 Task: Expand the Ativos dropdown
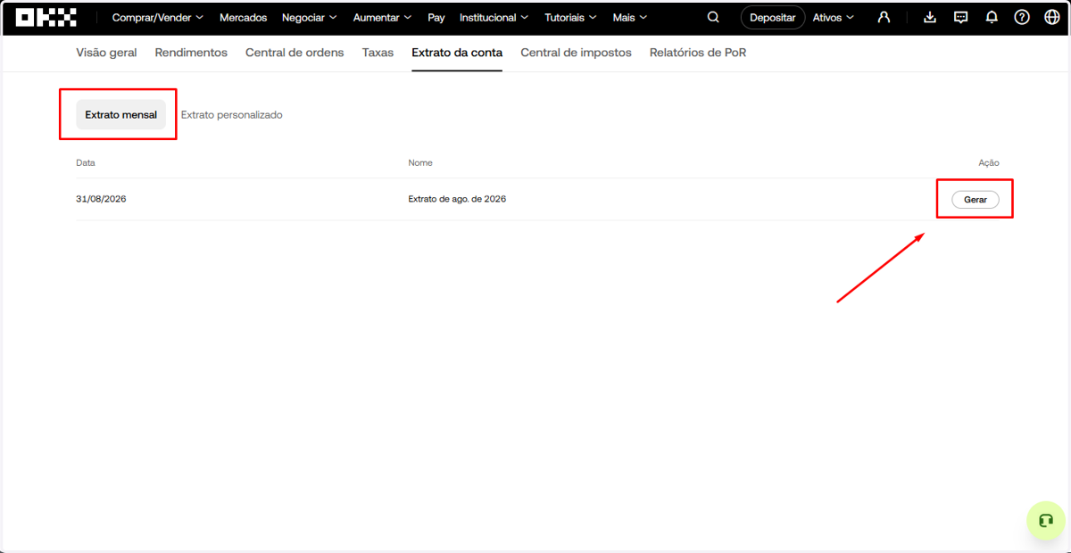(833, 17)
